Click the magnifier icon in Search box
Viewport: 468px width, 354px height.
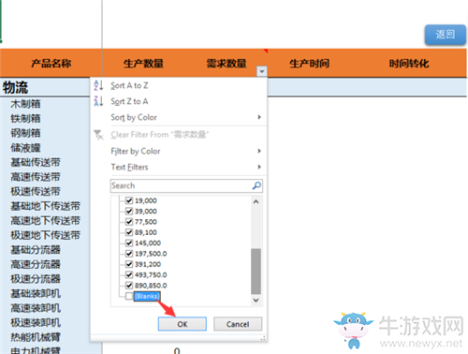pyautogui.click(x=256, y=185)
